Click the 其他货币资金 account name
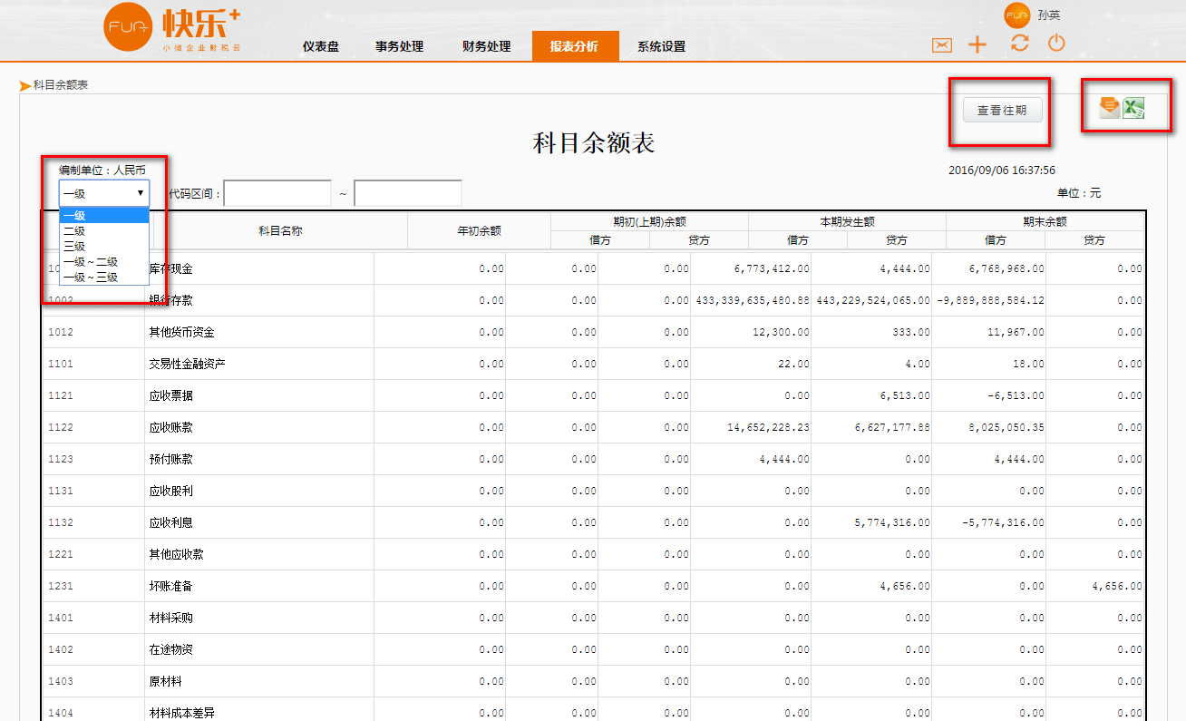1186x721 pixels. (182, 332)
